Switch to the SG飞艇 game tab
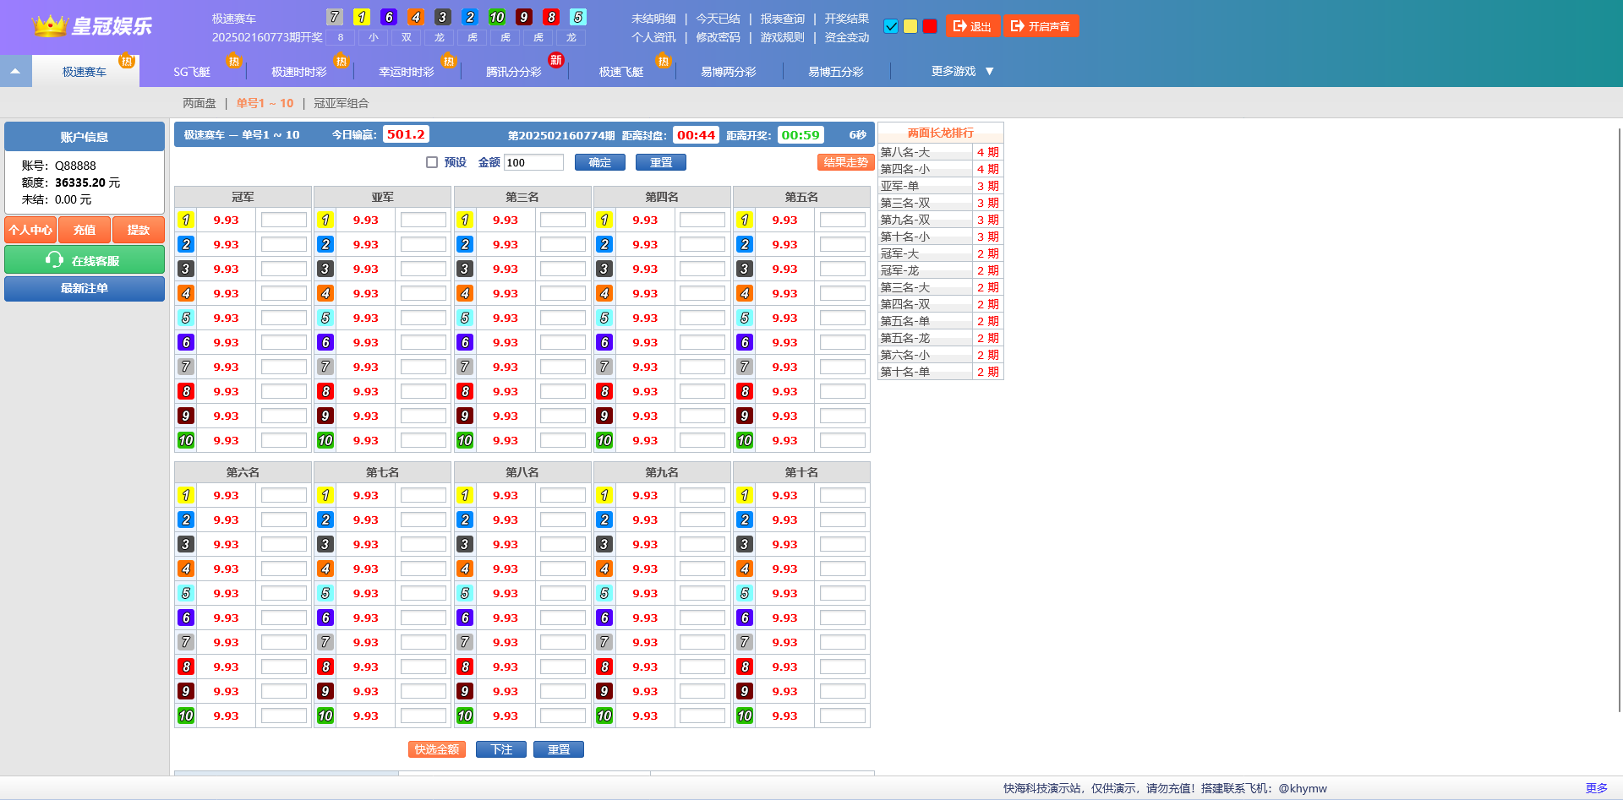1623x800 pixels. (192, 72)
